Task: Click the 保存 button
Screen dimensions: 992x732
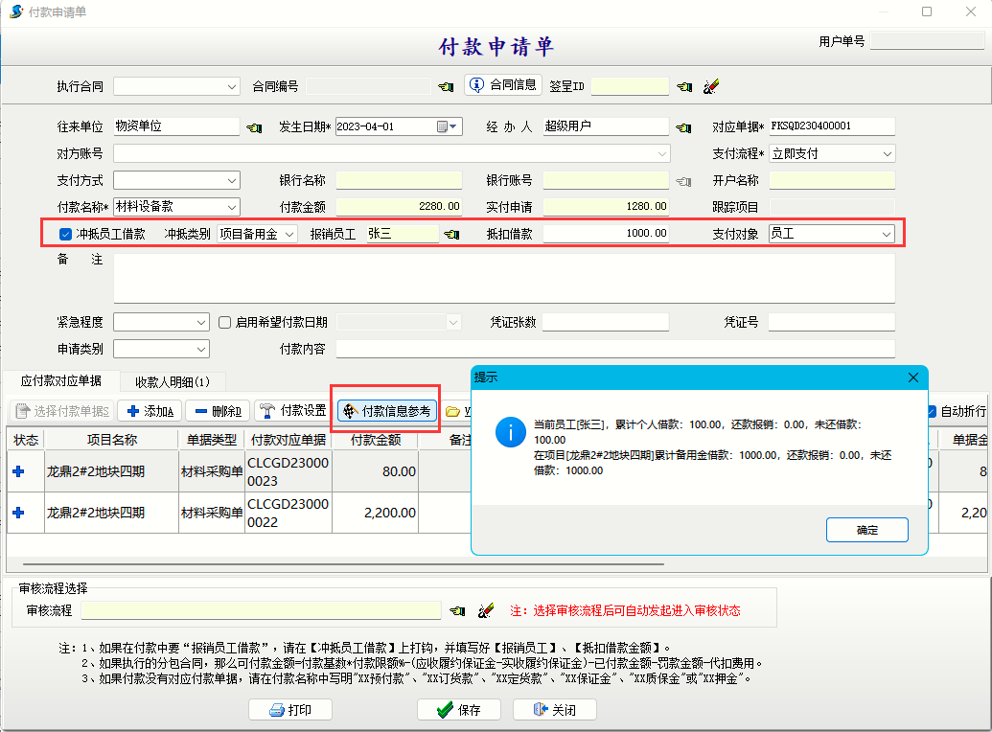Action: (458, 710)
